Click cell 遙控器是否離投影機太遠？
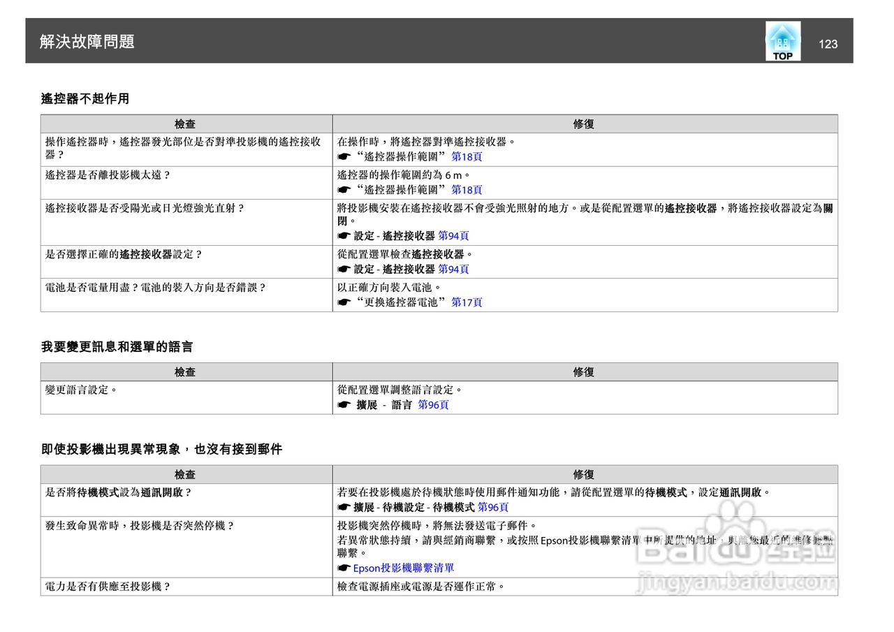This screenshot has height=632, width=894. pyautogui.click(x=186, y=183)
